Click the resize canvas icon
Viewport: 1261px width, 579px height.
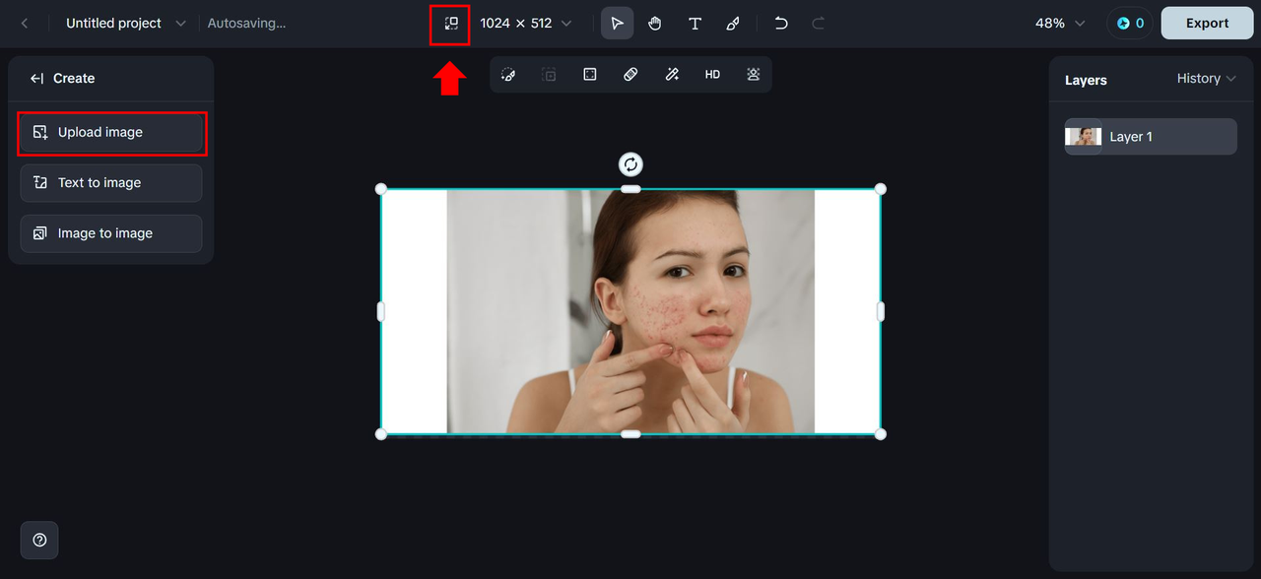pos(450,23)
